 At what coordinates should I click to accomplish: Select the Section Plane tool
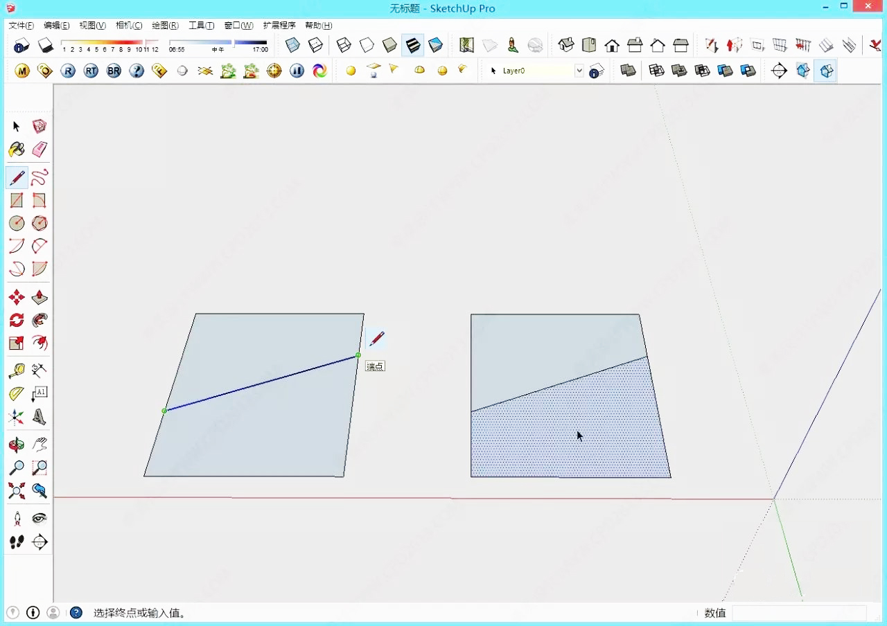point(39,542)
